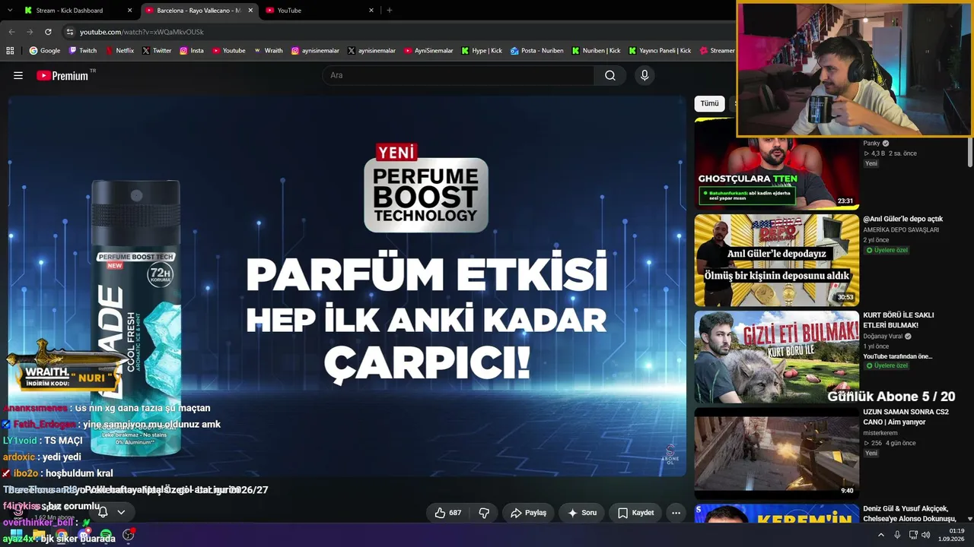Click the recommendations sidebar scrollbar
The width and height of the screenshot is (974, 547).
point(969,152)
